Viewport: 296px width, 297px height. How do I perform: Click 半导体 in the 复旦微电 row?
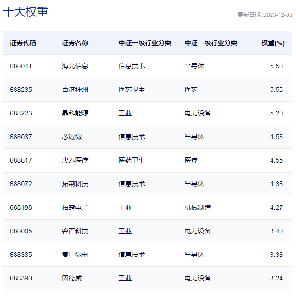[195, 255]
